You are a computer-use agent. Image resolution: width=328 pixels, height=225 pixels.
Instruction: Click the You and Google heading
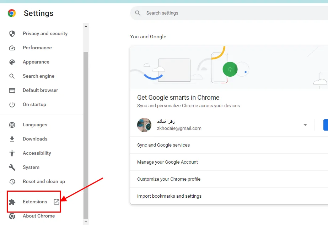(x=148, y=37)
